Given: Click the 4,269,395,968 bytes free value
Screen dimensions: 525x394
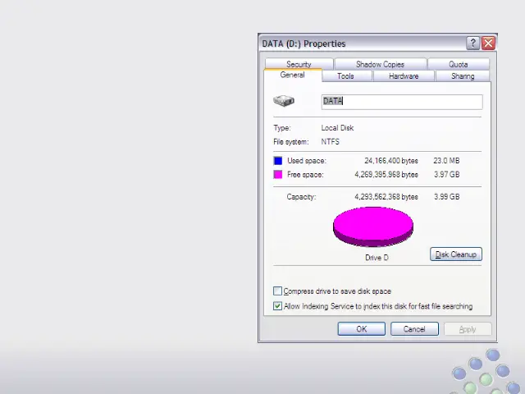Looking at the screenshot, I should point(386,175).
